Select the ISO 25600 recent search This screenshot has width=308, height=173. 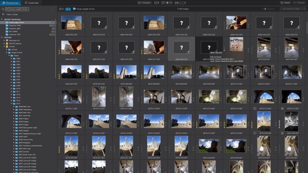pyautogui.click(x=27, y=31)
